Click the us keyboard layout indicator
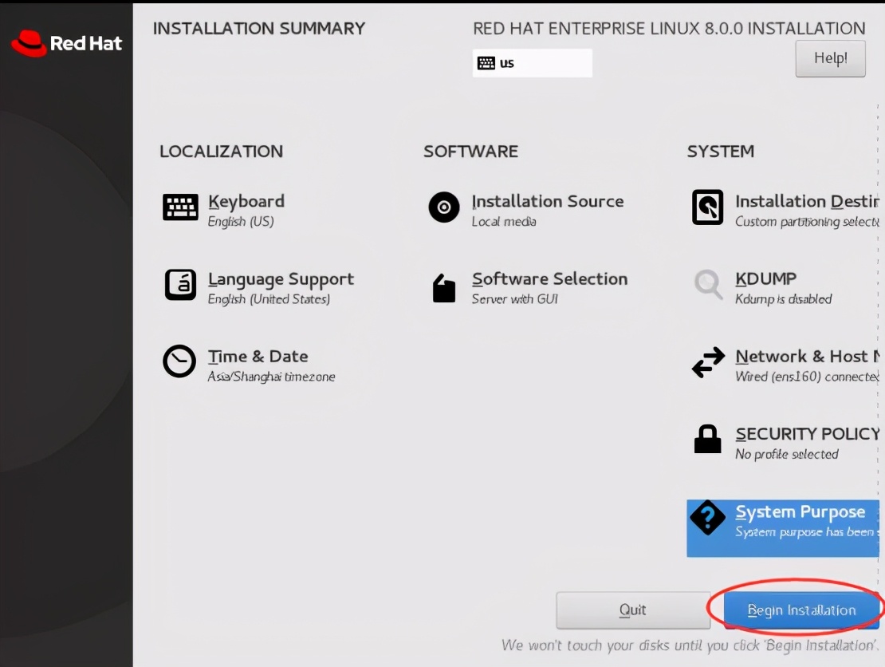Image resolution: width=885 pixels, height=667 pixels. (533, 63)
